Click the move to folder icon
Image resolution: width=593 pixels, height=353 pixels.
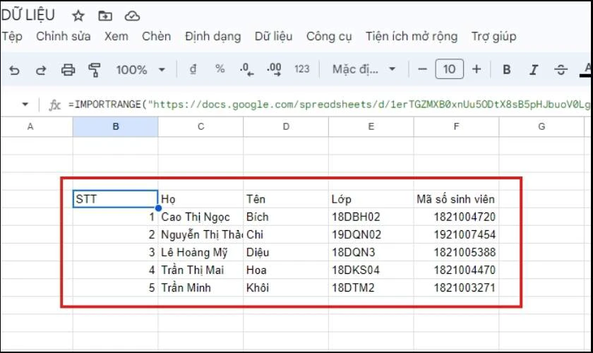click(x=105, y=16)
